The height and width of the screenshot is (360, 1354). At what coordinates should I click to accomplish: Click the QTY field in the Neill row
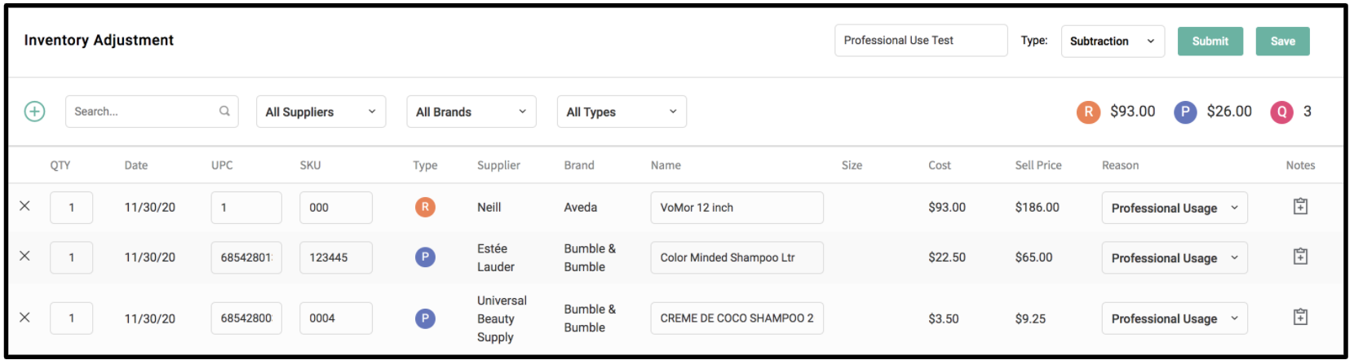tap(71, 208)
